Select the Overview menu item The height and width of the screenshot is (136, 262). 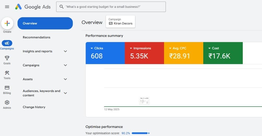(45, 23)
